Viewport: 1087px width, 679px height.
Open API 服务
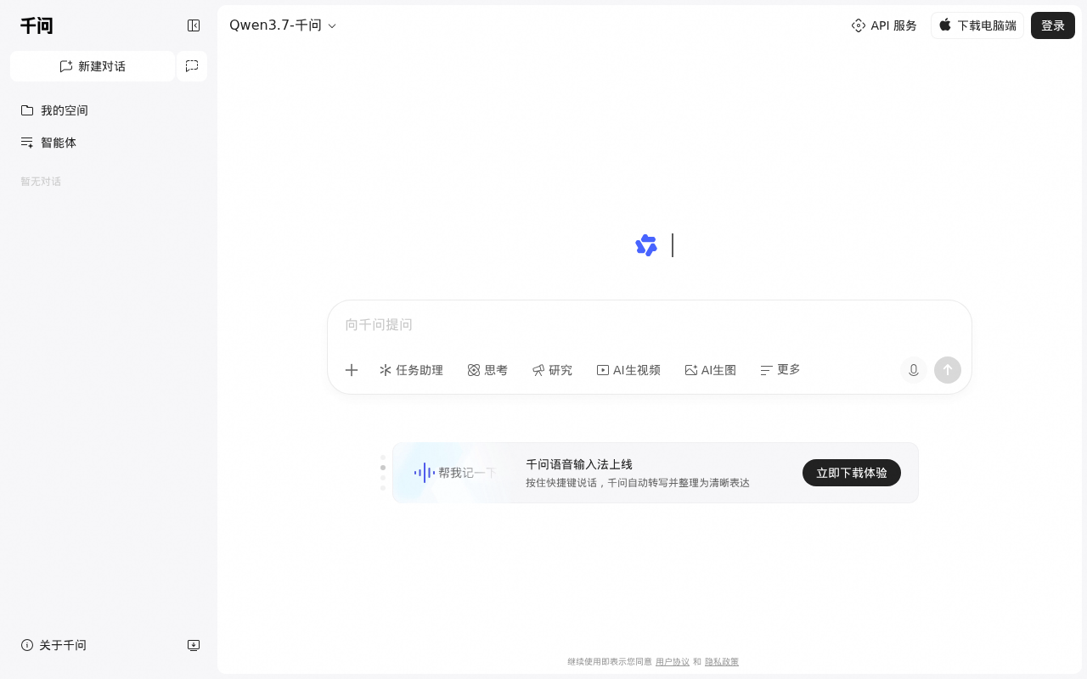(884, 25)
